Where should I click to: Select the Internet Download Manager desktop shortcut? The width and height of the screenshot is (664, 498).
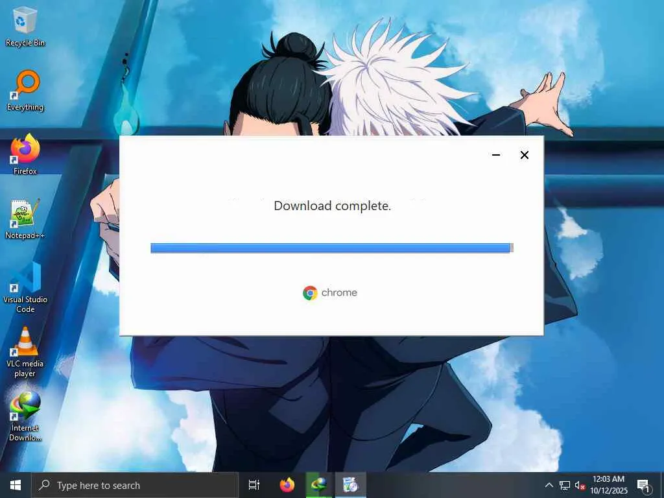click(25, 417)
